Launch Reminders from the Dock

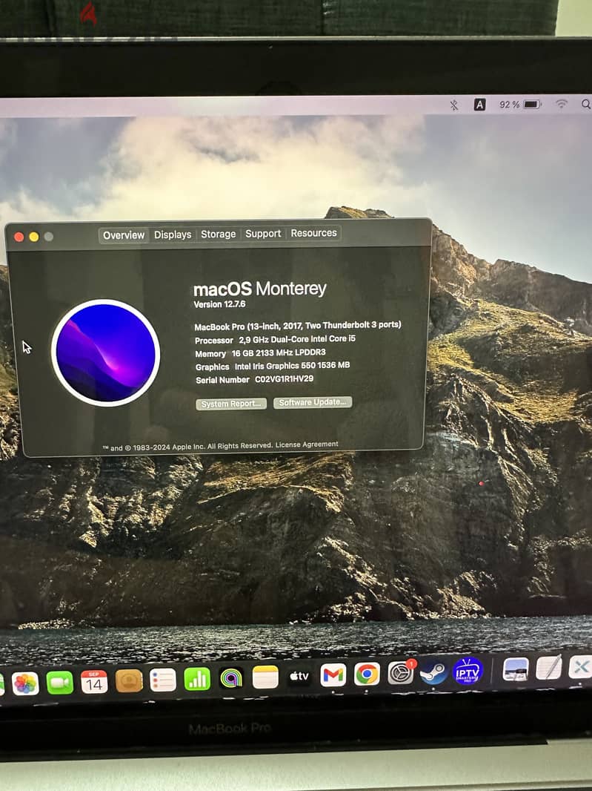[163, 680]
